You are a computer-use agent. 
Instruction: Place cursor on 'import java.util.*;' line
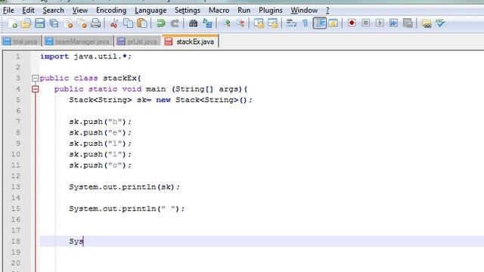pyautogui.click(x=85, y=57)
